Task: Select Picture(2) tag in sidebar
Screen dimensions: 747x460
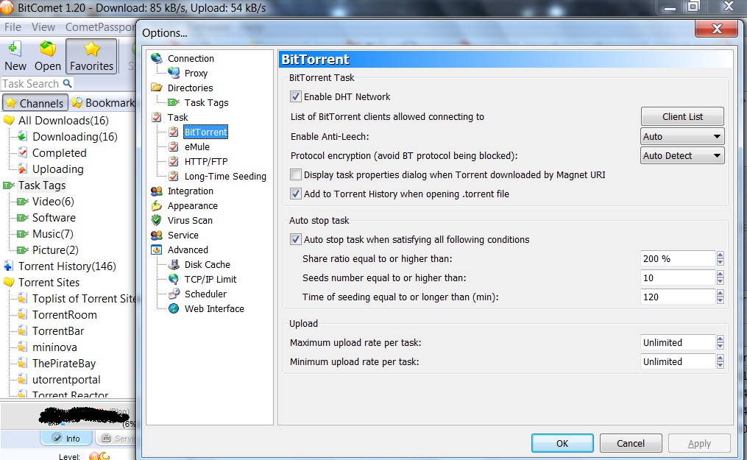Action: (55, 250)
